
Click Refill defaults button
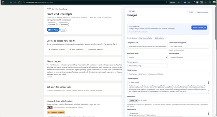click(x=159, y=38)
